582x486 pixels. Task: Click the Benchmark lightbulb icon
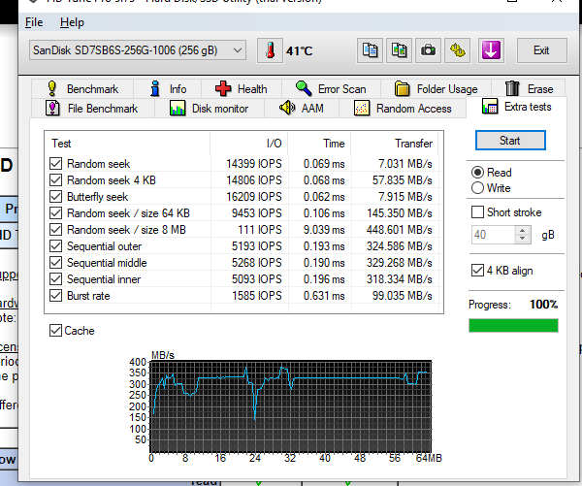[52, 88]
